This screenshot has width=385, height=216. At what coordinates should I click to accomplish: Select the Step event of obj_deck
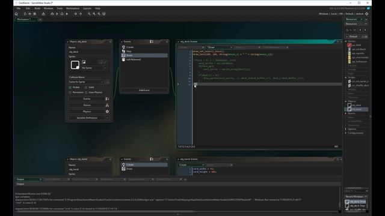click(x=144, y=51)
